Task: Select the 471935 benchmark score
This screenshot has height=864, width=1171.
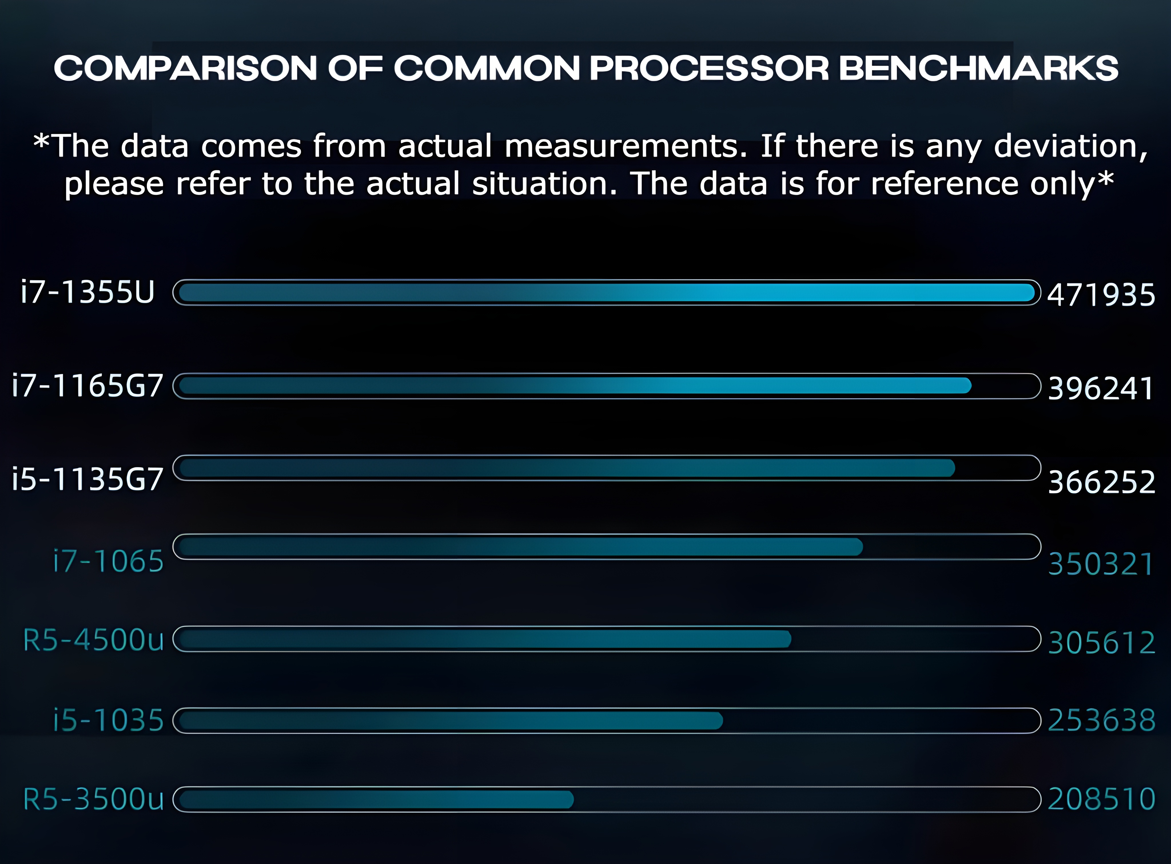Action: (1101, 295)
